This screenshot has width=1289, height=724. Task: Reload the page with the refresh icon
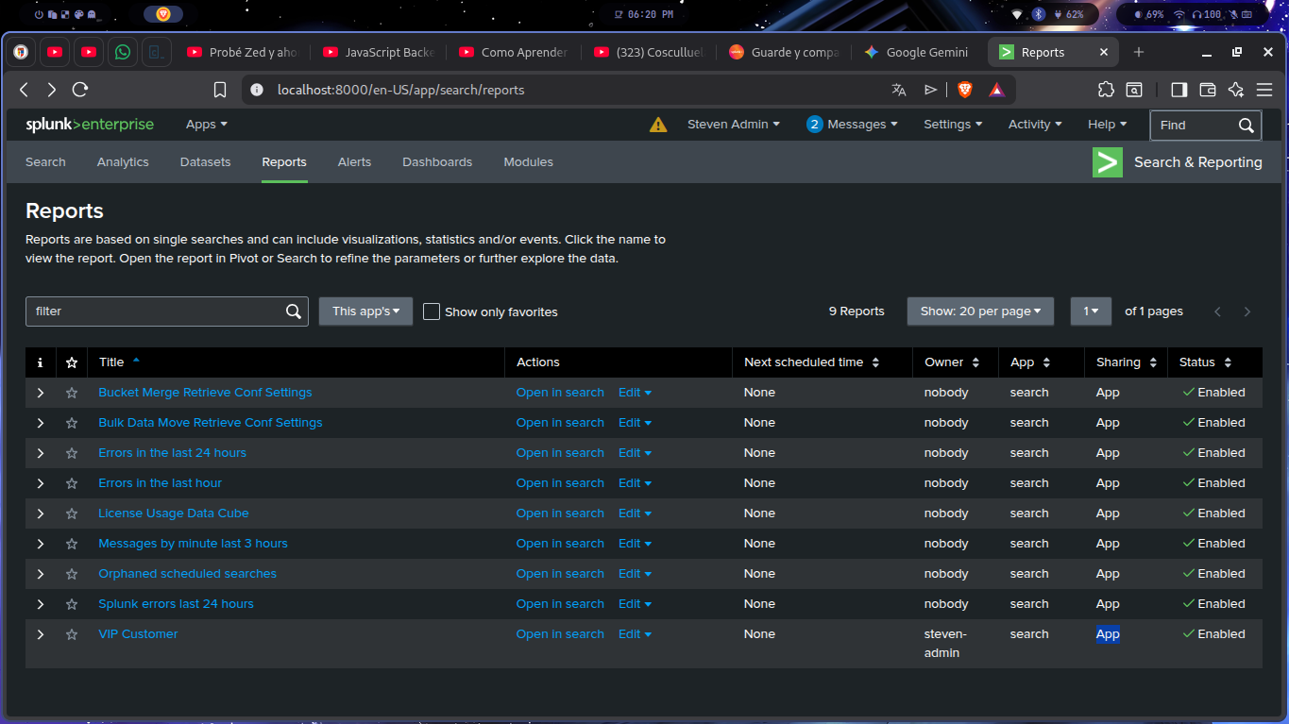pyautogui.click(x=80, y=90)
